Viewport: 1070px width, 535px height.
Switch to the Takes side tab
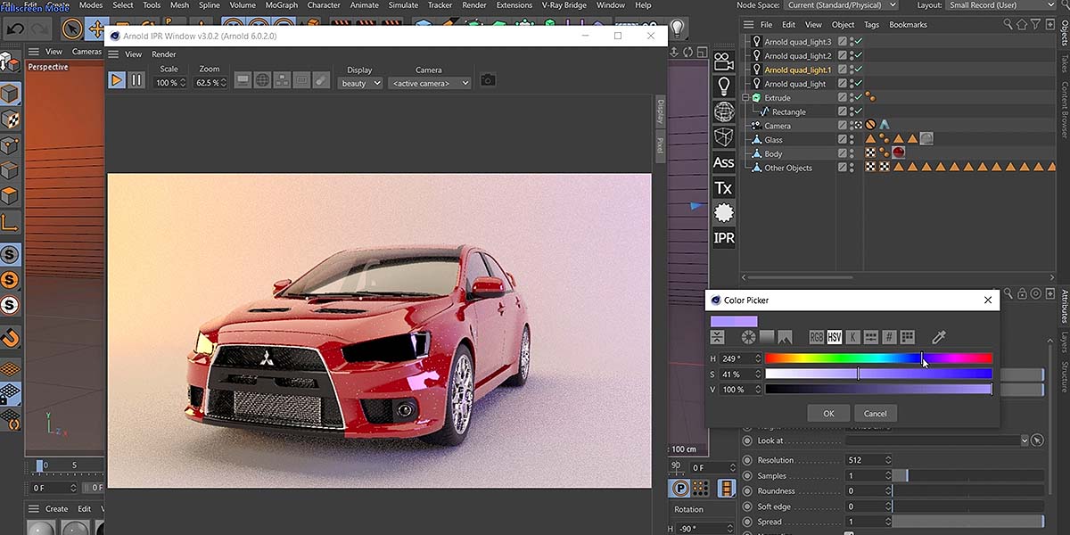pos(1064,63)
